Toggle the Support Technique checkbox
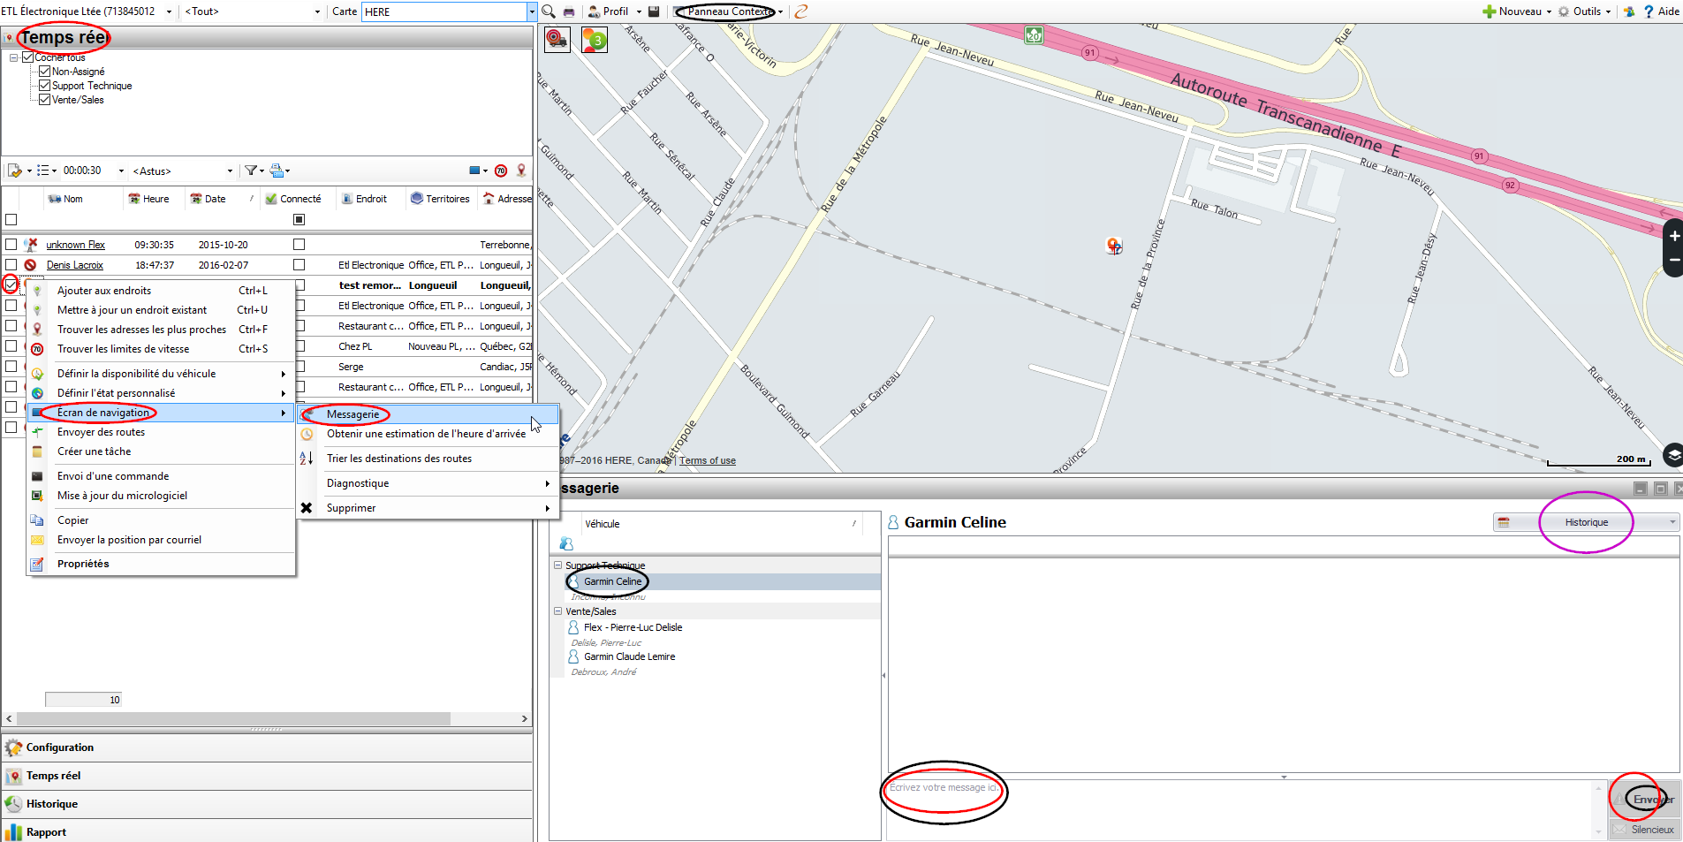This screenshot has width=1683, height=842. pos(44,86)
